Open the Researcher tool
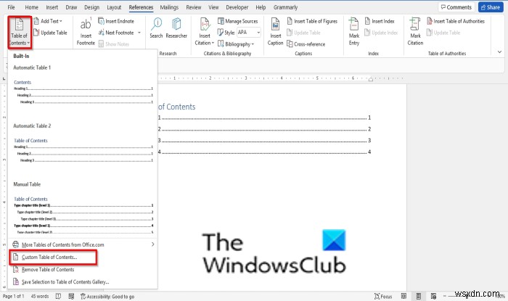This screenshot has height=301, width=508. pos(176,28)
